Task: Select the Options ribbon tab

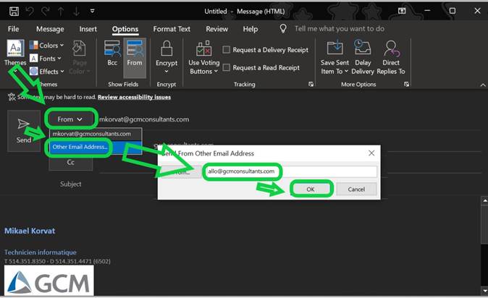Action: (x=125, y=29)
